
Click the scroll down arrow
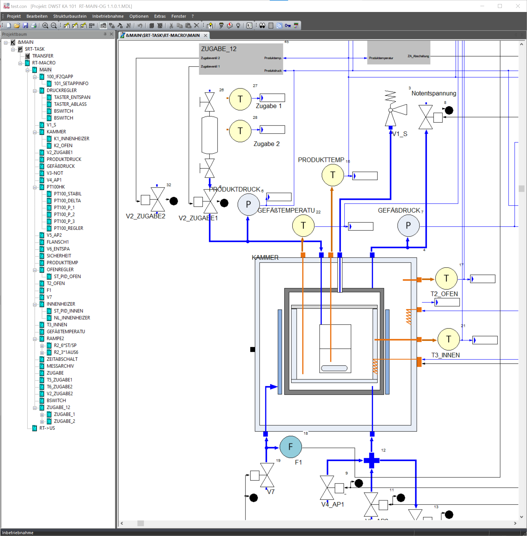(x=521, y=517)
